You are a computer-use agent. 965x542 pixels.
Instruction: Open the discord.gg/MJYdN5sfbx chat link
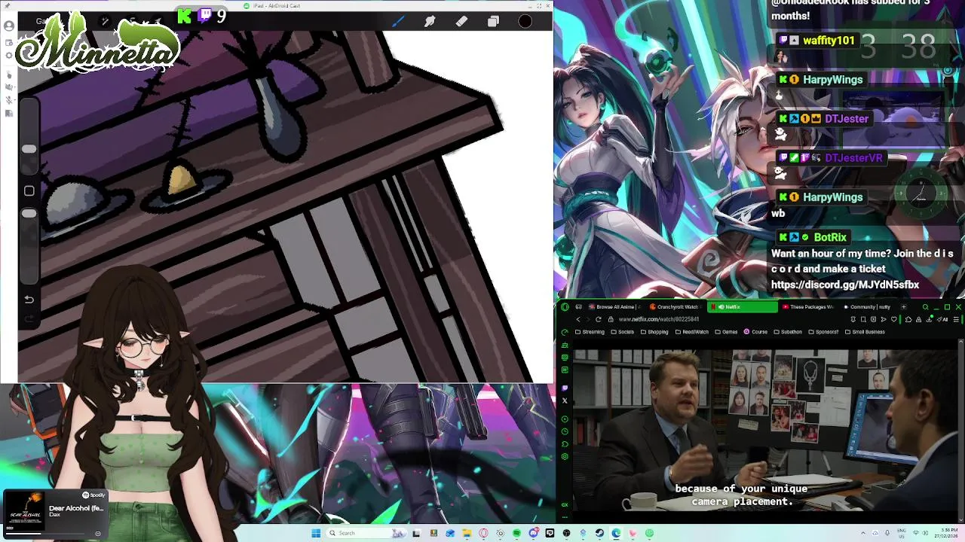pos(845,285)
